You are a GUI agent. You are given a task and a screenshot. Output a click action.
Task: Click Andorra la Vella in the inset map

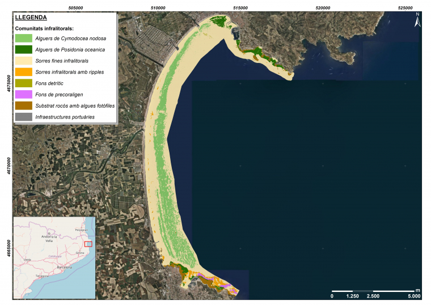(50, 238)
